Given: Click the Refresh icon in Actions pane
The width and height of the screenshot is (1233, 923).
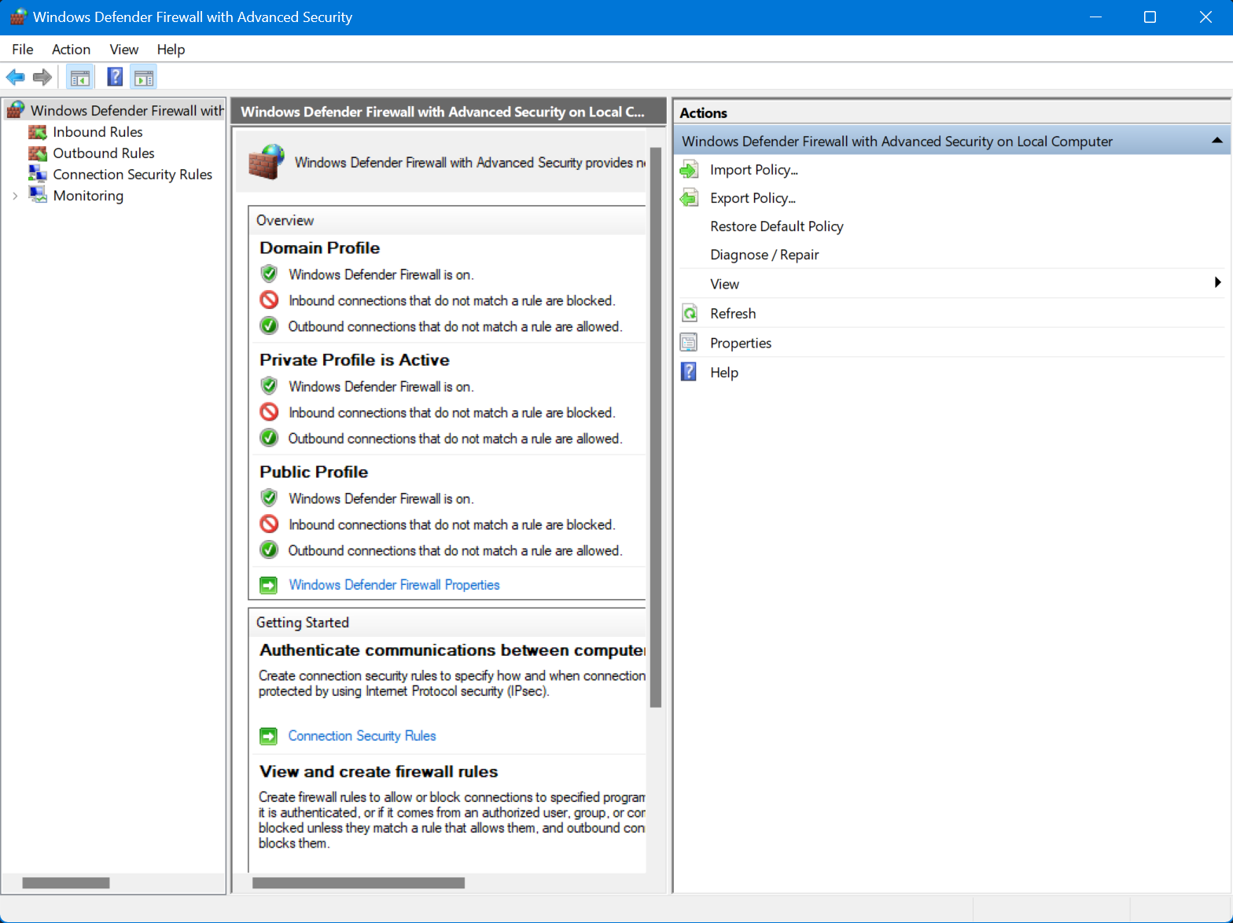Looking at the screenshot, I should coord(689,314).
